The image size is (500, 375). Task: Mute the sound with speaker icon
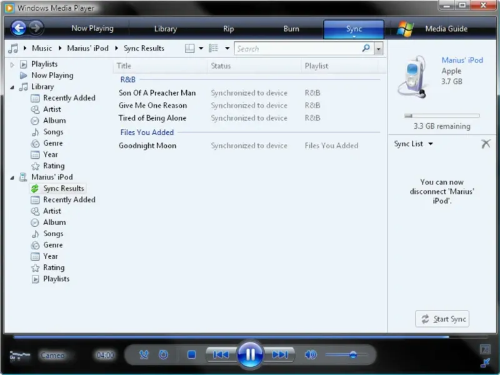pos(311,354)
